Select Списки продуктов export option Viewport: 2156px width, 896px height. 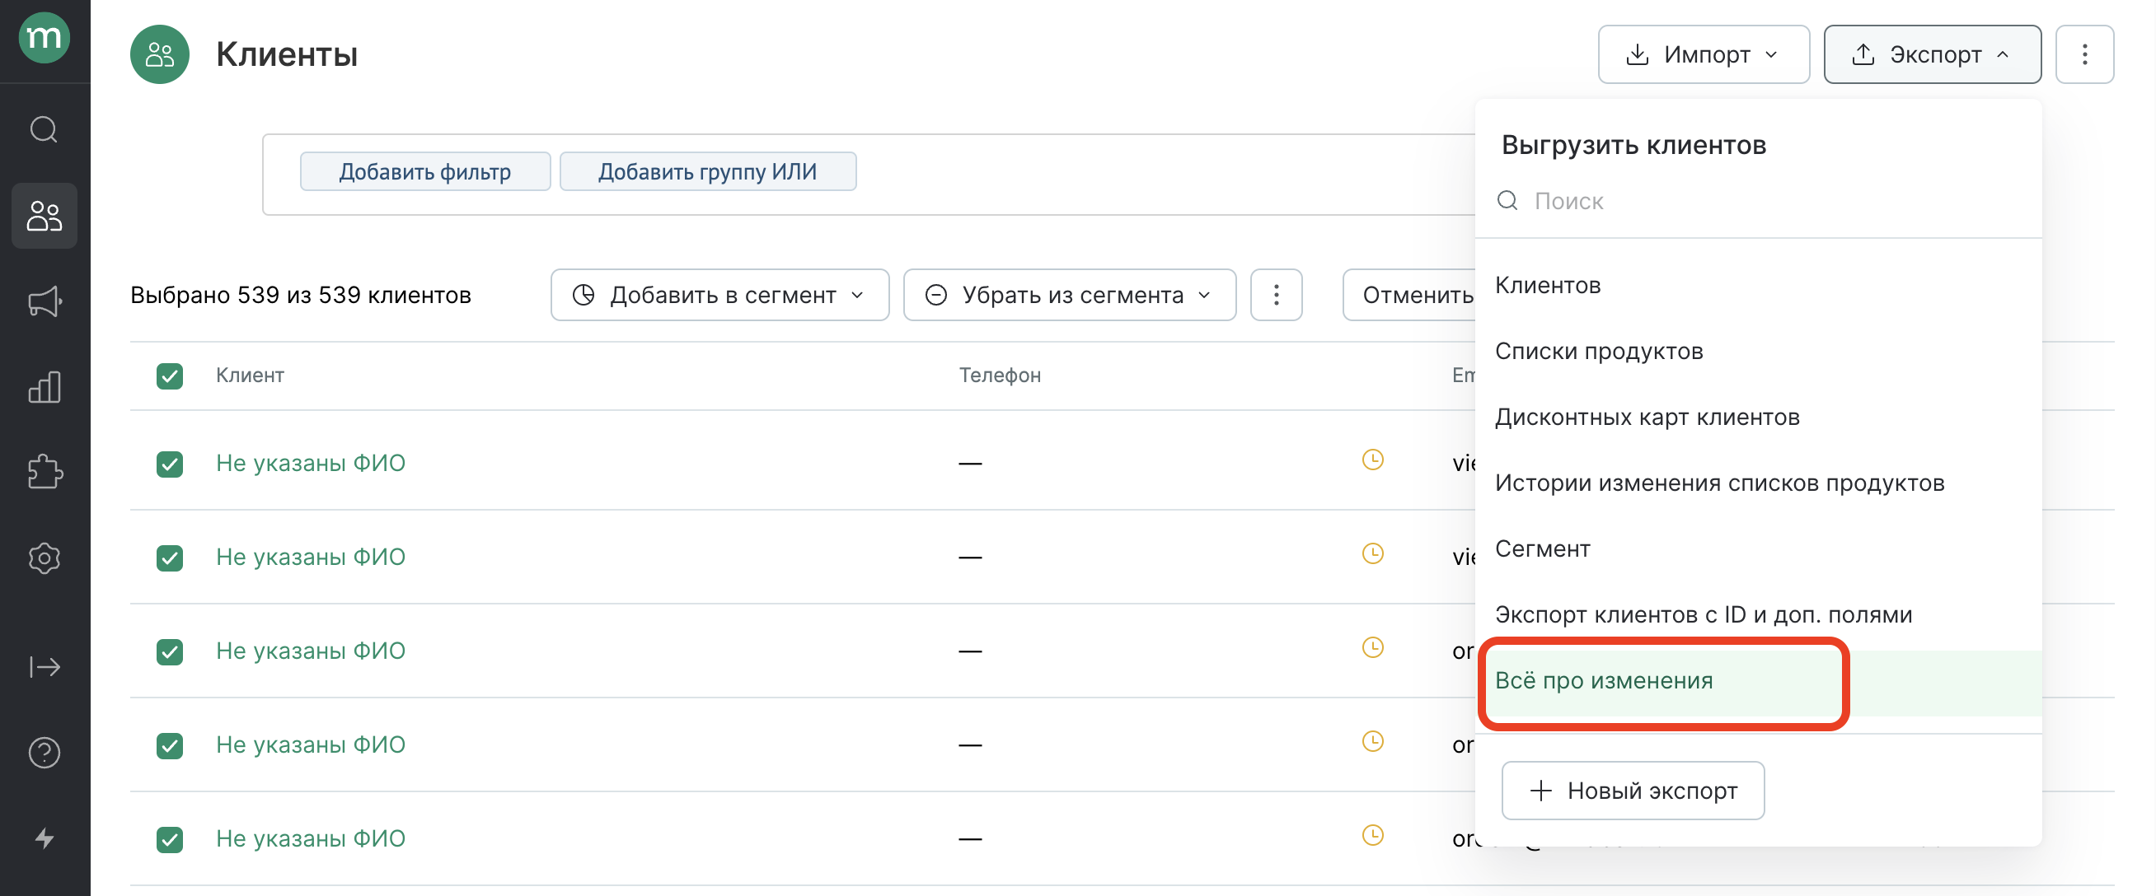click(1758, 352)
